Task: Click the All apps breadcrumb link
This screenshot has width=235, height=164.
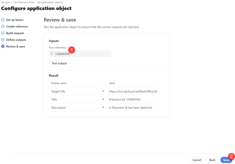Action: coord(6,2)
